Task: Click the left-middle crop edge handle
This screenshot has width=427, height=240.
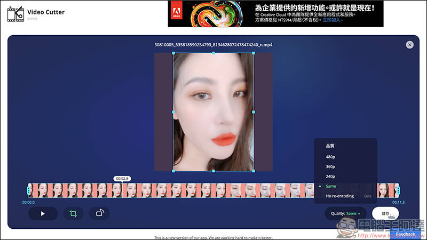Action: pyautogui.click(x=173, y=112)
